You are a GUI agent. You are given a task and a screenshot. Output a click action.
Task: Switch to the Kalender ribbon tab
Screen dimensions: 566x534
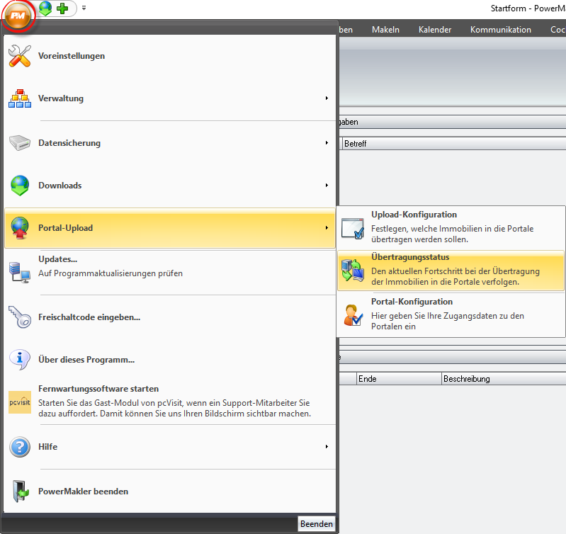(x=435, y=30)
